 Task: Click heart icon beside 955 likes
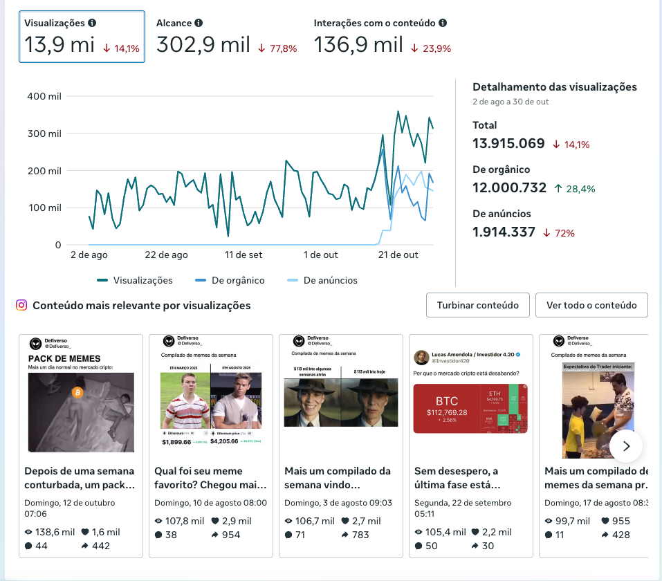(605, 521)
